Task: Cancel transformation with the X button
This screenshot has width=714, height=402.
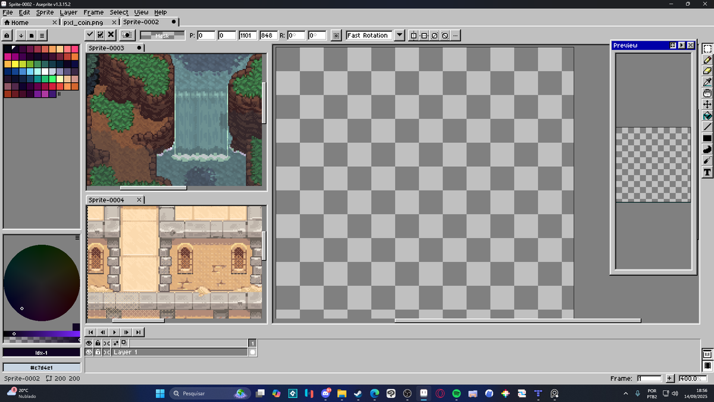Action: click(x=111, y=35)
